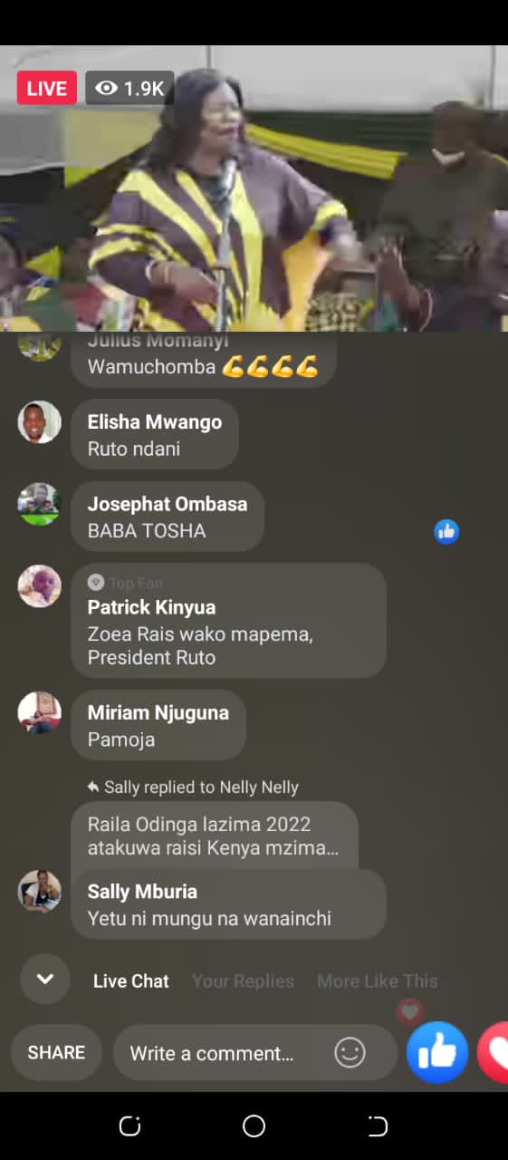Tap the Android back navigation button
The image size is (508, 1160).
click(378, 1126)
